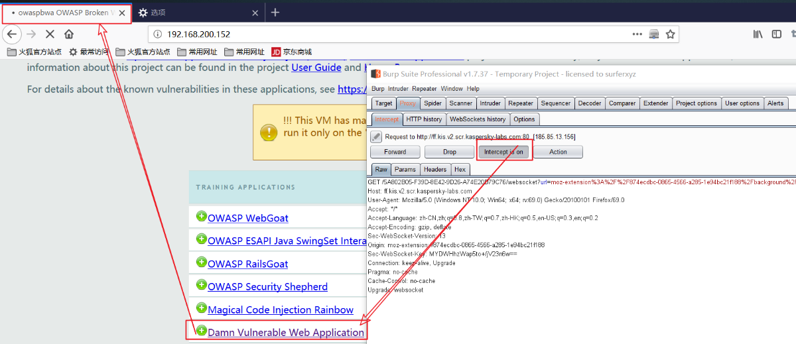Click Drop button in Burp
The height and width of the screenshot is (344, 796).
tap(450, 152)
